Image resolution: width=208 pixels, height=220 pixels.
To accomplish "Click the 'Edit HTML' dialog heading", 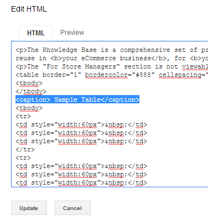I will (29, 9).
